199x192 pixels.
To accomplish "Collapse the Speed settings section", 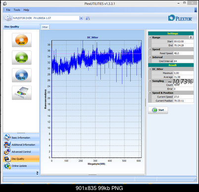I will pyautogui.click(x=150, y=49).
